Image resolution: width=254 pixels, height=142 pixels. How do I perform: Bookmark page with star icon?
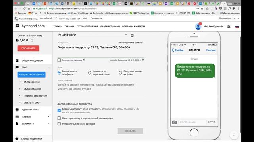tap(202, 9)
